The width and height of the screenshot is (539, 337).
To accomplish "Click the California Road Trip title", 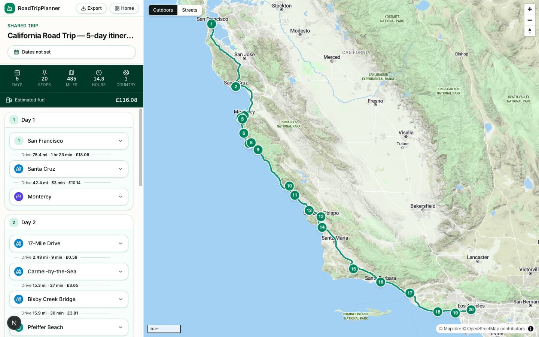I will (70, 36).
